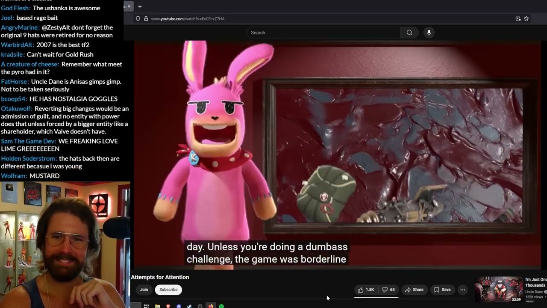The width and height of the screenshot is (547, 308).
Task: Click chat username bcoop54
Action: coord(14,99)
